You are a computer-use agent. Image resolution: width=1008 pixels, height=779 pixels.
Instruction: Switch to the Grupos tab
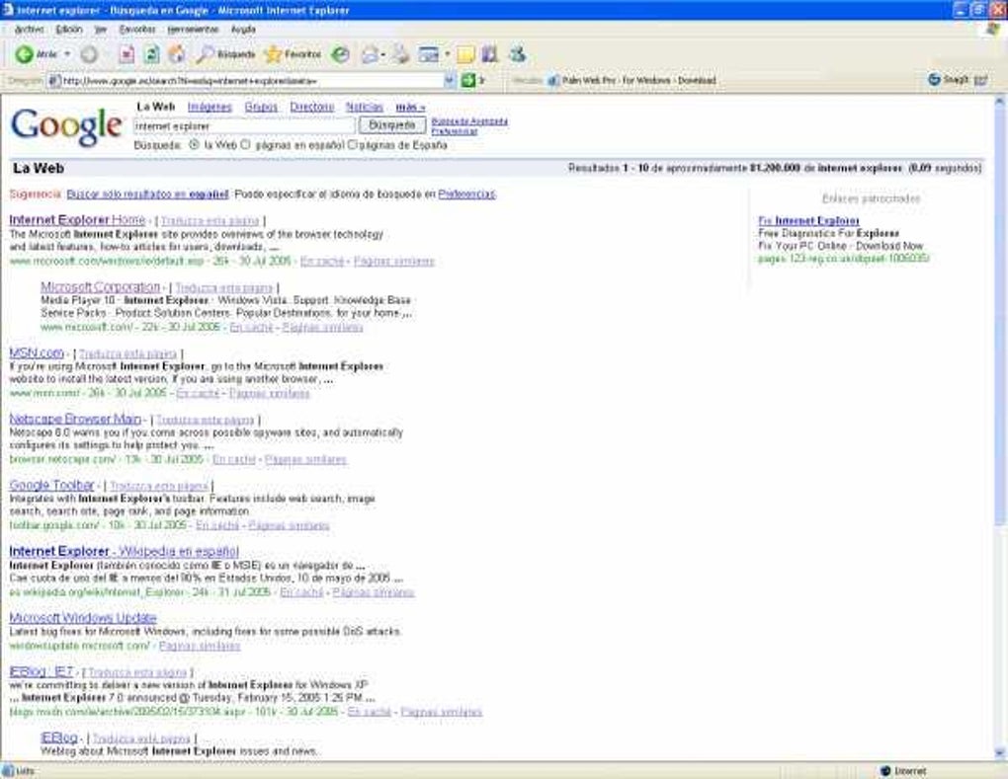[261, 108]
